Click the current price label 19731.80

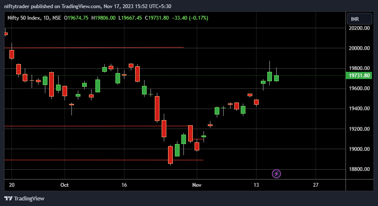click(359, 75)
